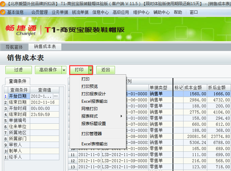Click 网格打印 menu option

[x=89, y=109]
